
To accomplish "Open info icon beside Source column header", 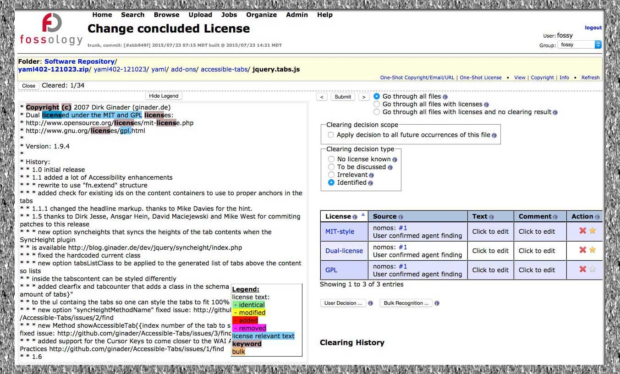I will 401,217.
